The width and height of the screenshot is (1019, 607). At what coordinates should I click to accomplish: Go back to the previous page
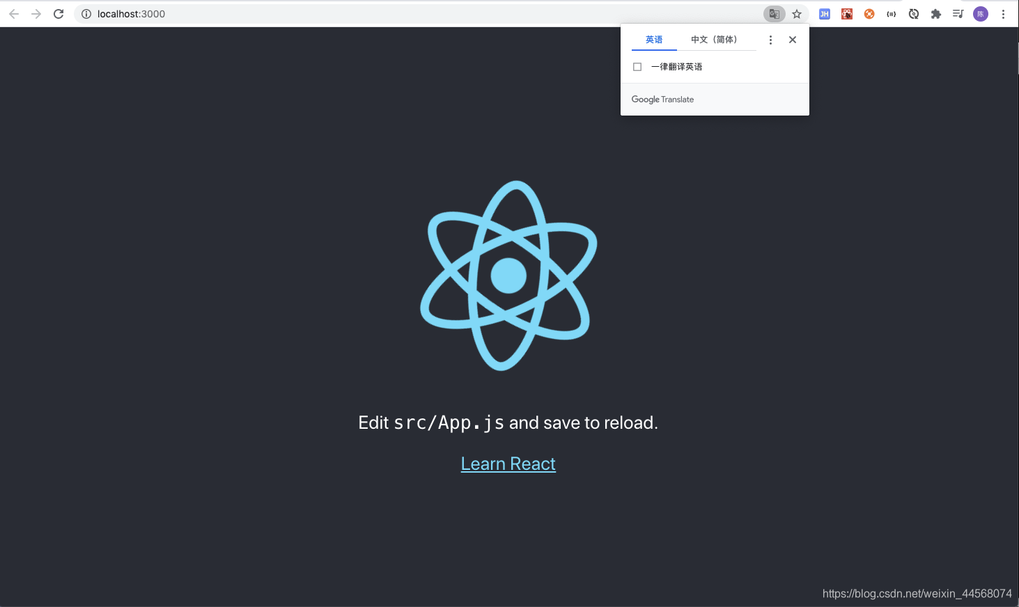14,14
